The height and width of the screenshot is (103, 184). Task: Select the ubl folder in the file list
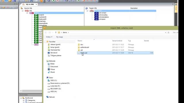[82, 50]
